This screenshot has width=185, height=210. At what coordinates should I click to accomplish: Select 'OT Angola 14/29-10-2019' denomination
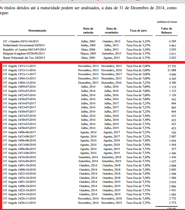coord(19,194)
